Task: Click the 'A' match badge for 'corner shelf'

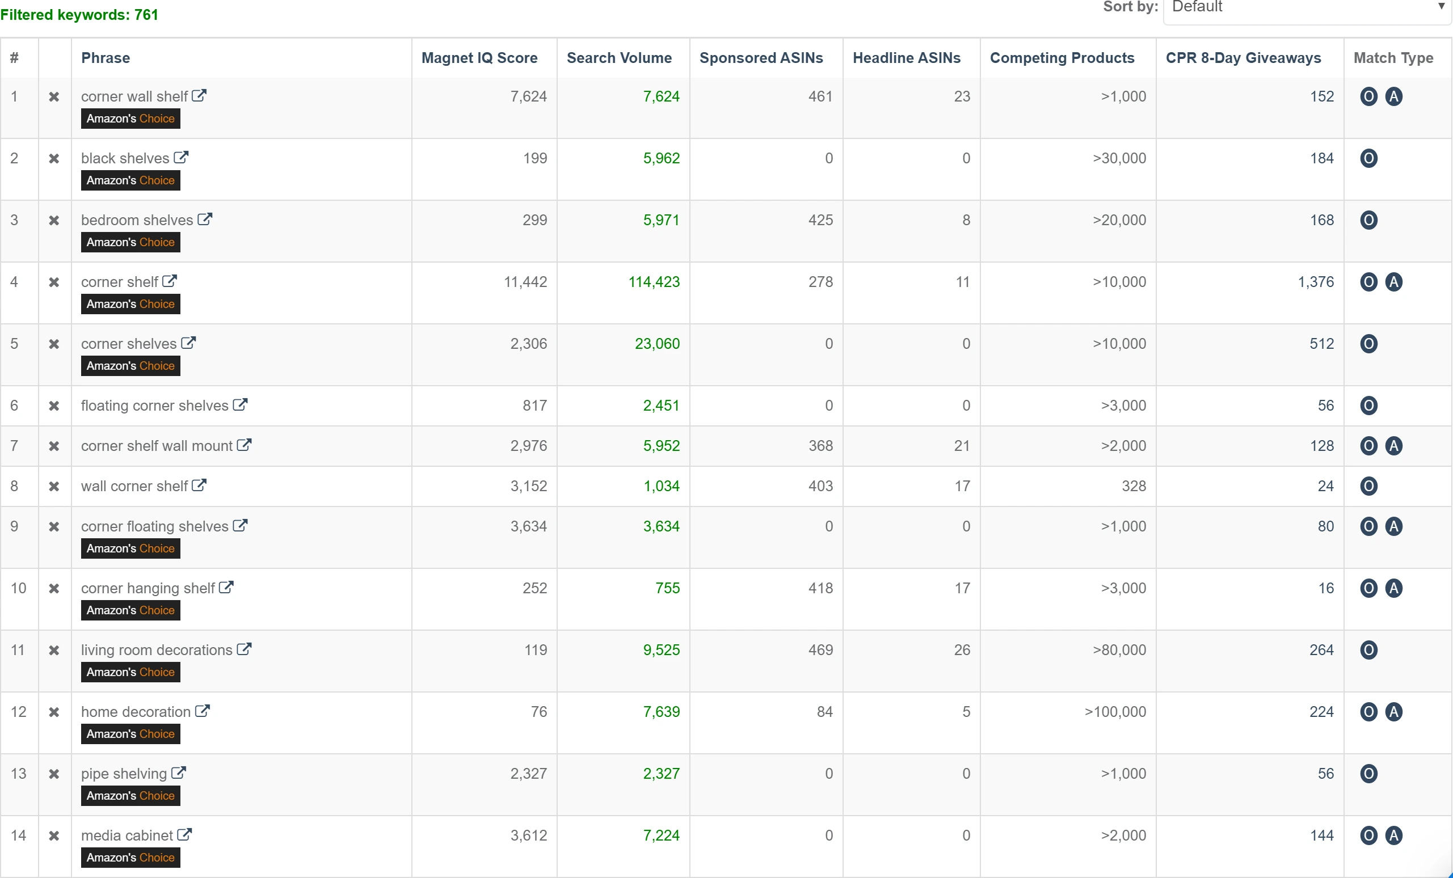Action: (1393, 282)
